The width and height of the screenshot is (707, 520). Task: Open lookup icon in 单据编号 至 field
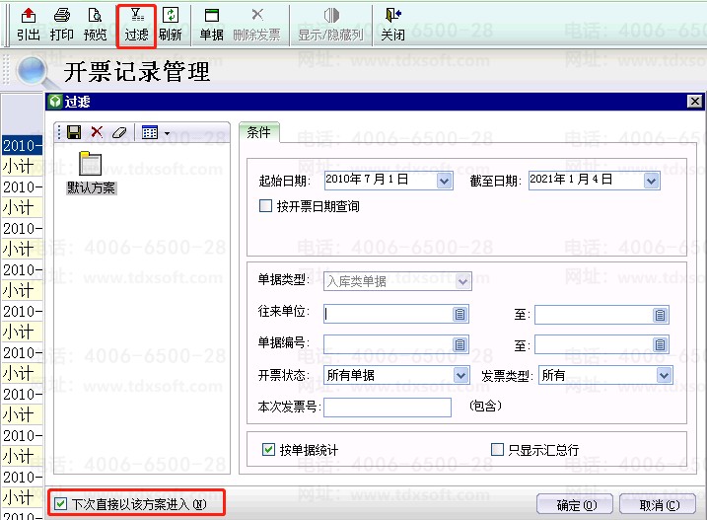pos(660,345)
